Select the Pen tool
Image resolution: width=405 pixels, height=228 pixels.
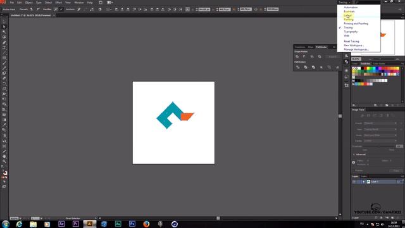tap(4, 42)
